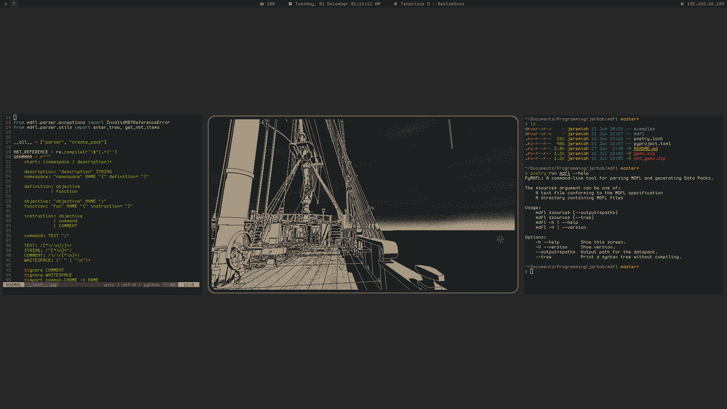
Task: Switch to workspace 7 in the top bar
Action: point(14,4)
